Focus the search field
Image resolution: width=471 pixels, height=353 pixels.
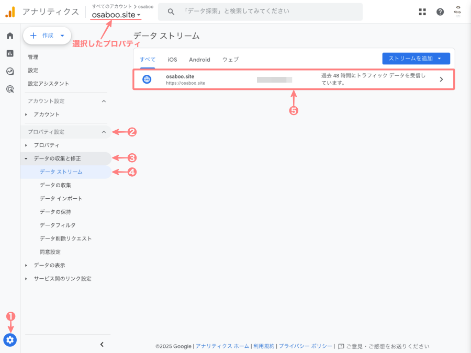(260, 12)
